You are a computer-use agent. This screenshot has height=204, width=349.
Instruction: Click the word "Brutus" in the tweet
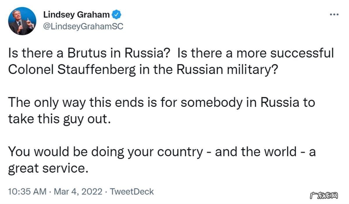tap(87, 54)
